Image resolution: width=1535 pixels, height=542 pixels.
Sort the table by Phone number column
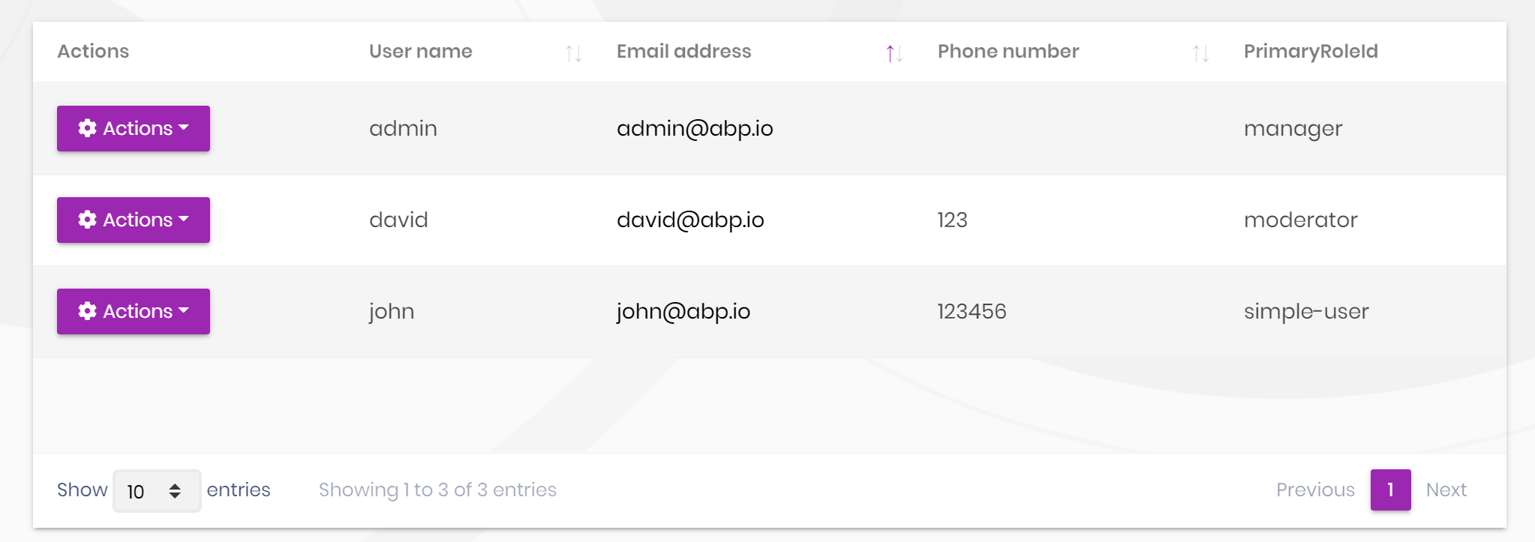[x=1007, y=51]
